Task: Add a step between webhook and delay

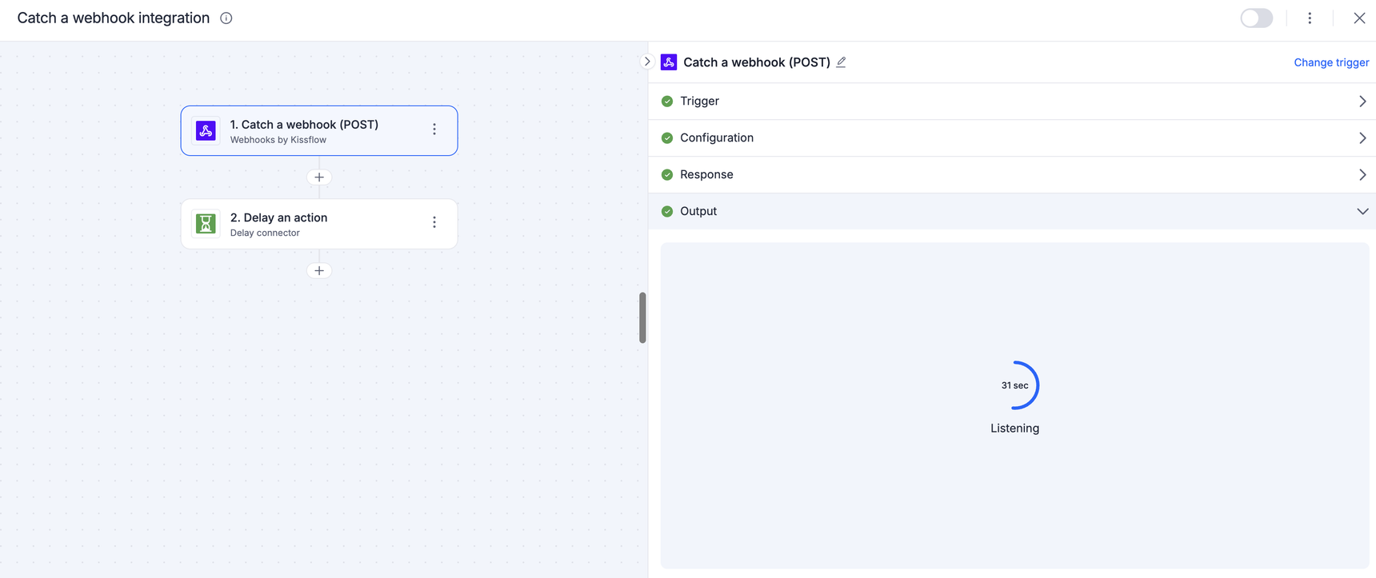Action: [319, 177]
